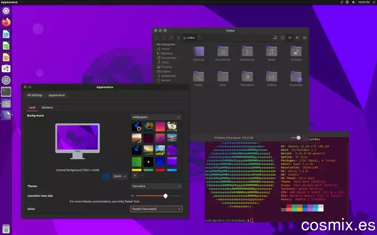Switch to Terminal via the launcher icon
Screen dimensions: 377x235
coord(6,92)
